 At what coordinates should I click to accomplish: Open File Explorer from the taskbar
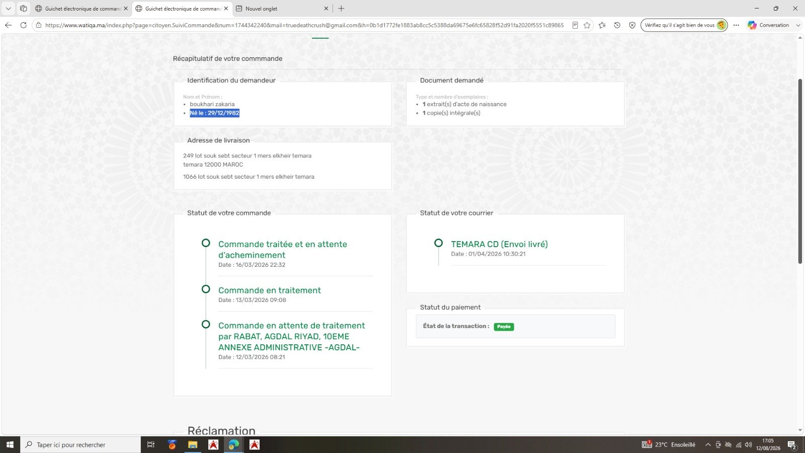192,444
